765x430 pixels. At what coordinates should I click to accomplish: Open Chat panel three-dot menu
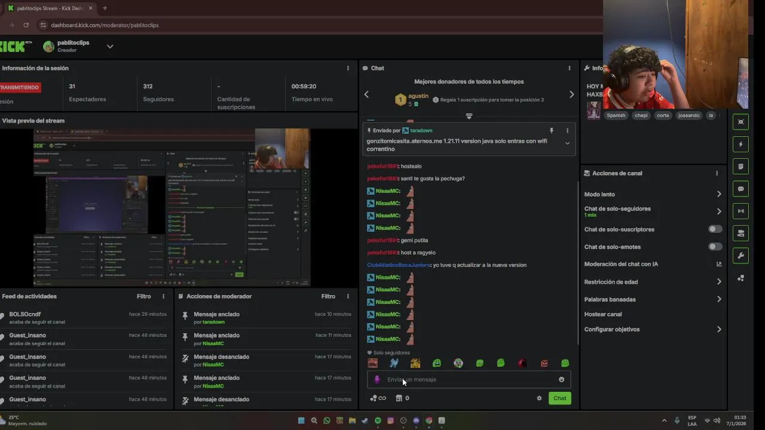[x=570, y=68]
